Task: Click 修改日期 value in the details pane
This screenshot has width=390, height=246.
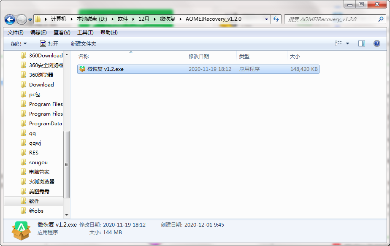Action: [124, 225]
